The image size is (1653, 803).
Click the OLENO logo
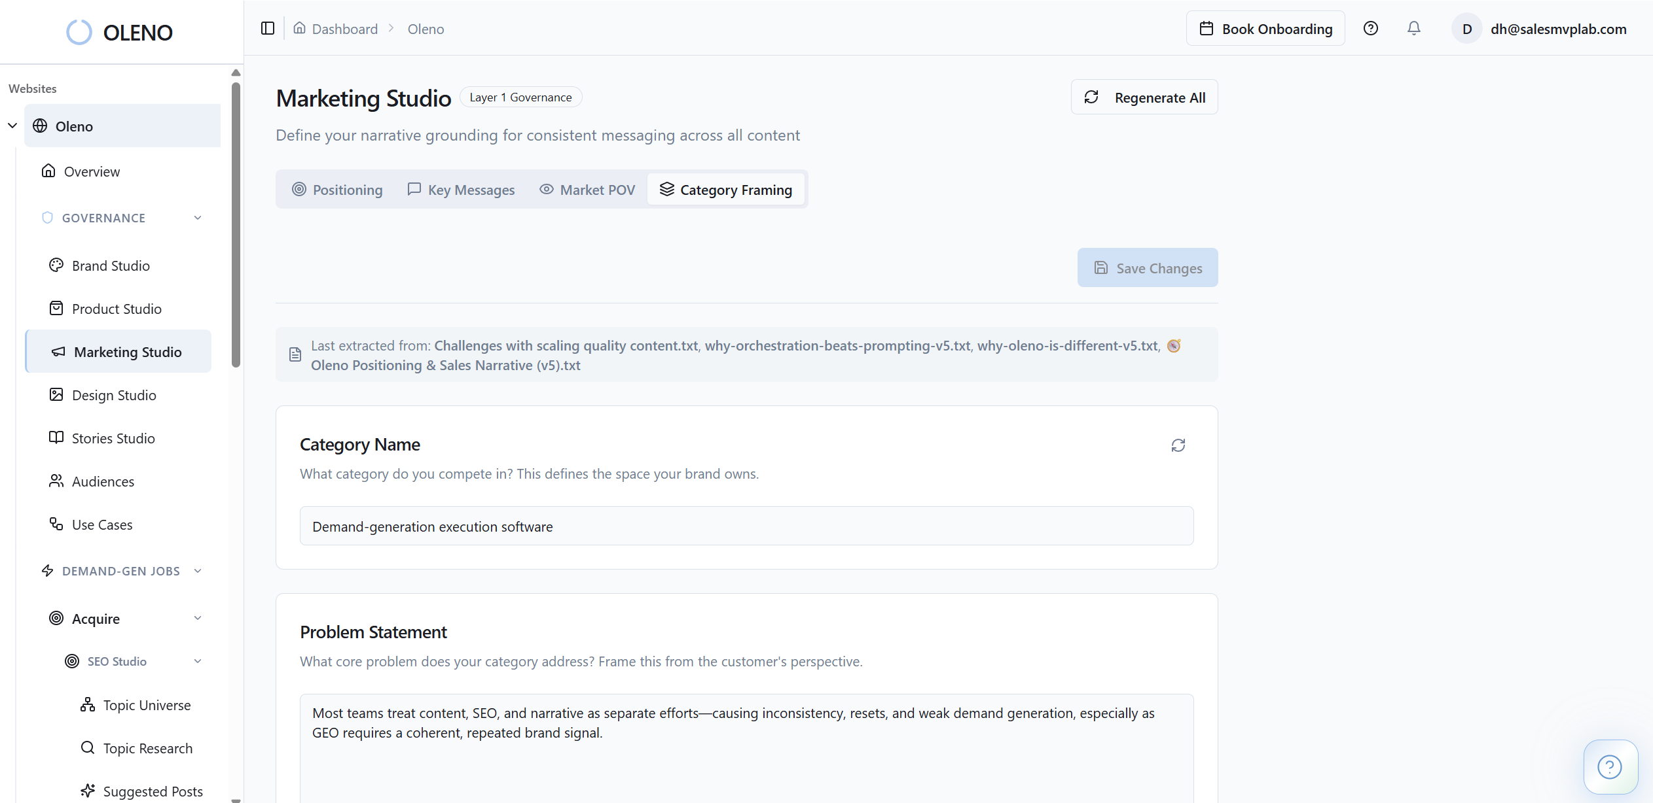point(120,32)
